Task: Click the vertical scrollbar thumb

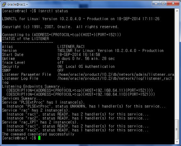Action: tap(177, 129)
